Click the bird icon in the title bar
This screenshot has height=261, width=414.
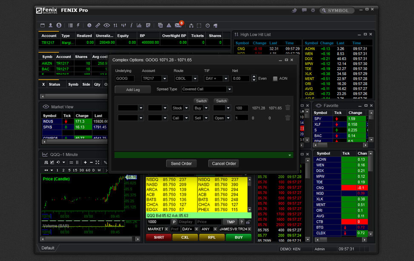pos(294,10)
